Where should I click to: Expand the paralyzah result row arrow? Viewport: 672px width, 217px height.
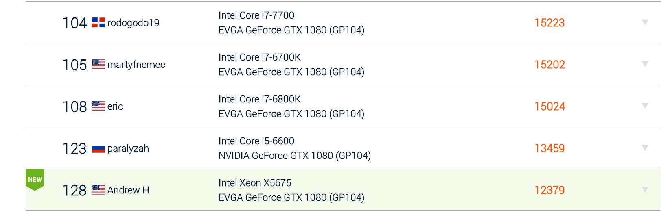[x=645, y=148]
